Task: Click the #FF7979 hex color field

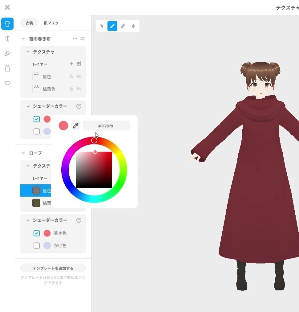Action: click(x=106, y=126)
